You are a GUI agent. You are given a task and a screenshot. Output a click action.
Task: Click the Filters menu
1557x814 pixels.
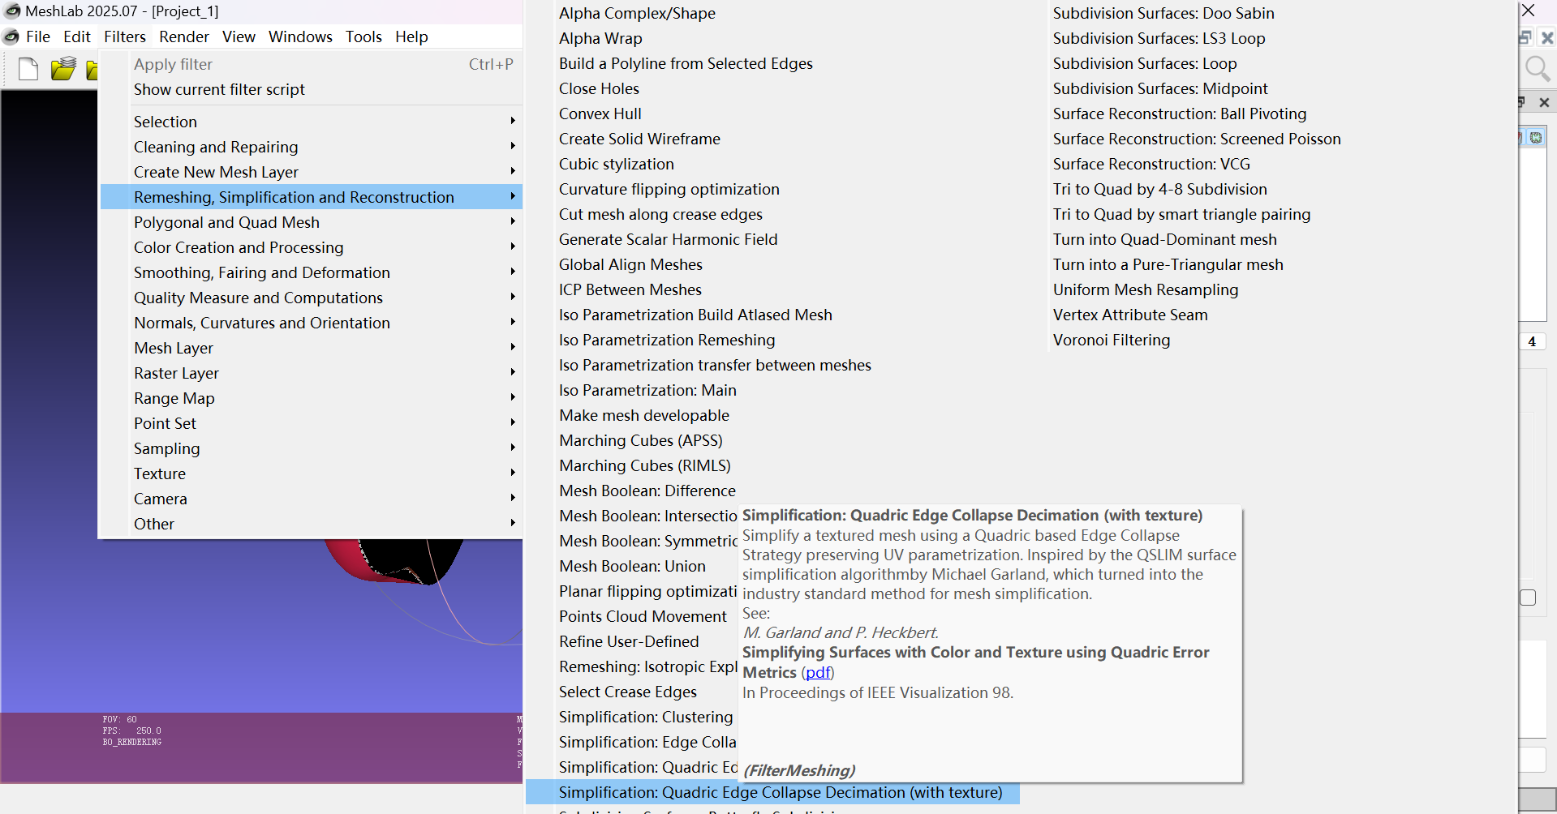click(125, 36)
